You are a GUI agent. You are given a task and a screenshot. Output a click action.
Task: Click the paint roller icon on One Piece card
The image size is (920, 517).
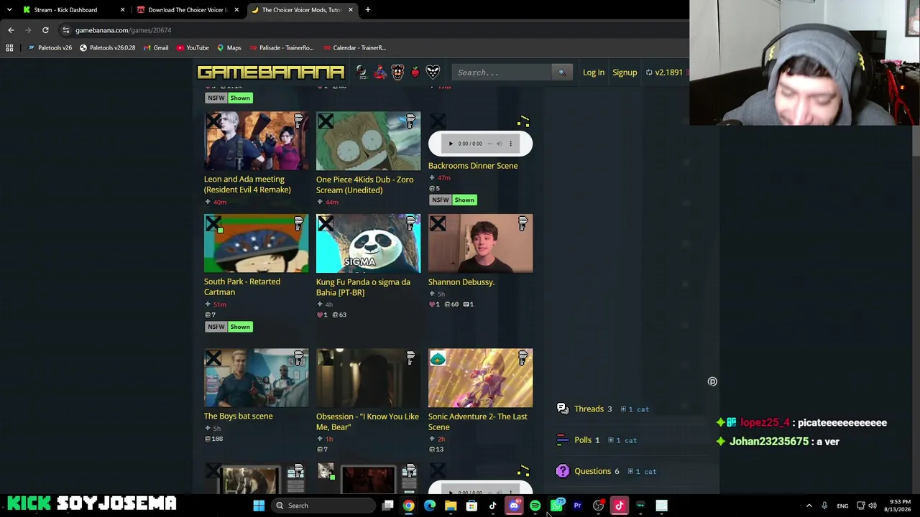coord(411,121)
